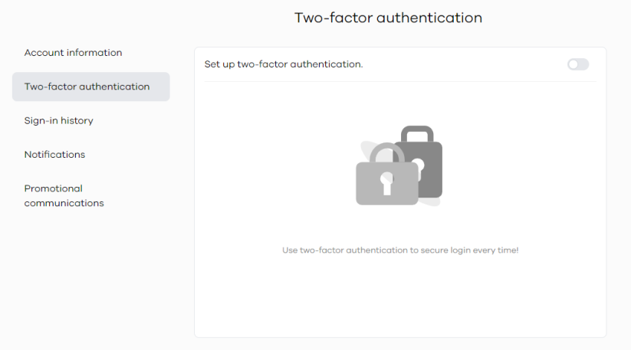
Task: Click the 'Two-factor authentication' page heading
Action: (389, 18)
